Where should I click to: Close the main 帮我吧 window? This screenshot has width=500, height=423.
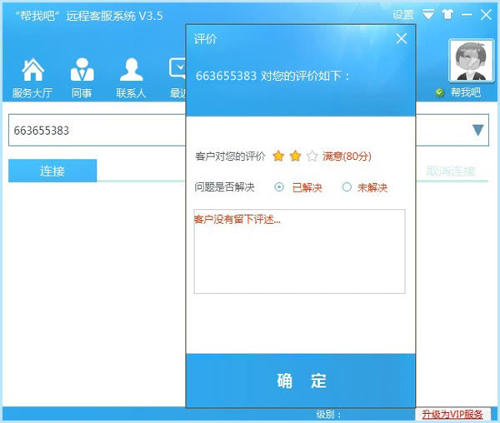point(486,14)
